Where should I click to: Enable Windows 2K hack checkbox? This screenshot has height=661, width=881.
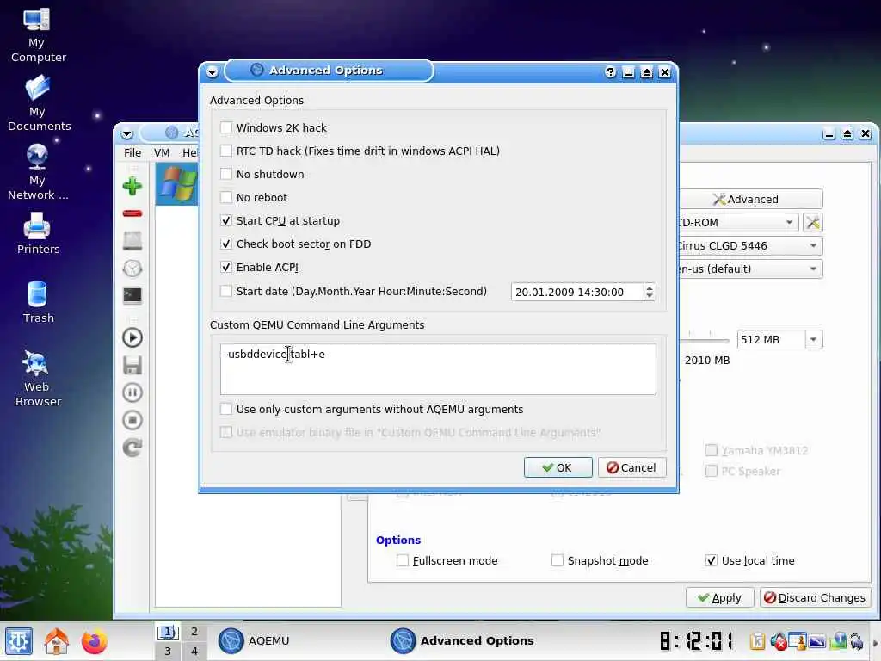[x=226, y=127]
